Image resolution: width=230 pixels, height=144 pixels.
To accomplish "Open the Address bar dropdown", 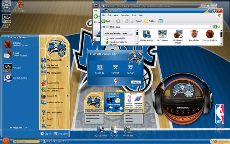I will 211,27.
